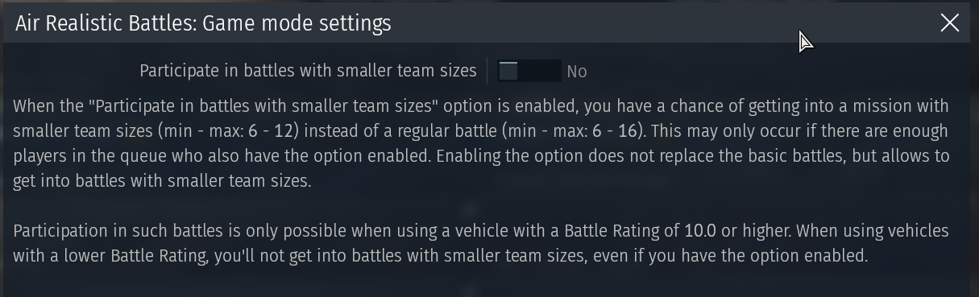Click the "No" status label beside switch
Viewport: 979px width, 297px height.
click(x=576, y=72)
